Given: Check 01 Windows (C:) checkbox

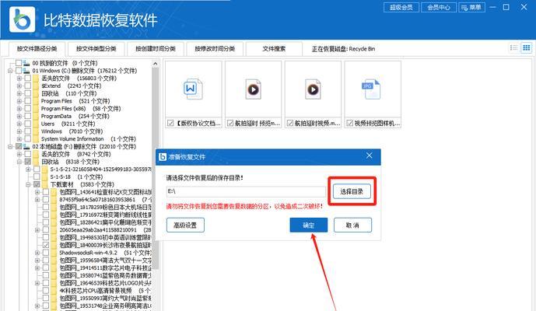Looking at the screenshot, I should [x=19, y=71].
